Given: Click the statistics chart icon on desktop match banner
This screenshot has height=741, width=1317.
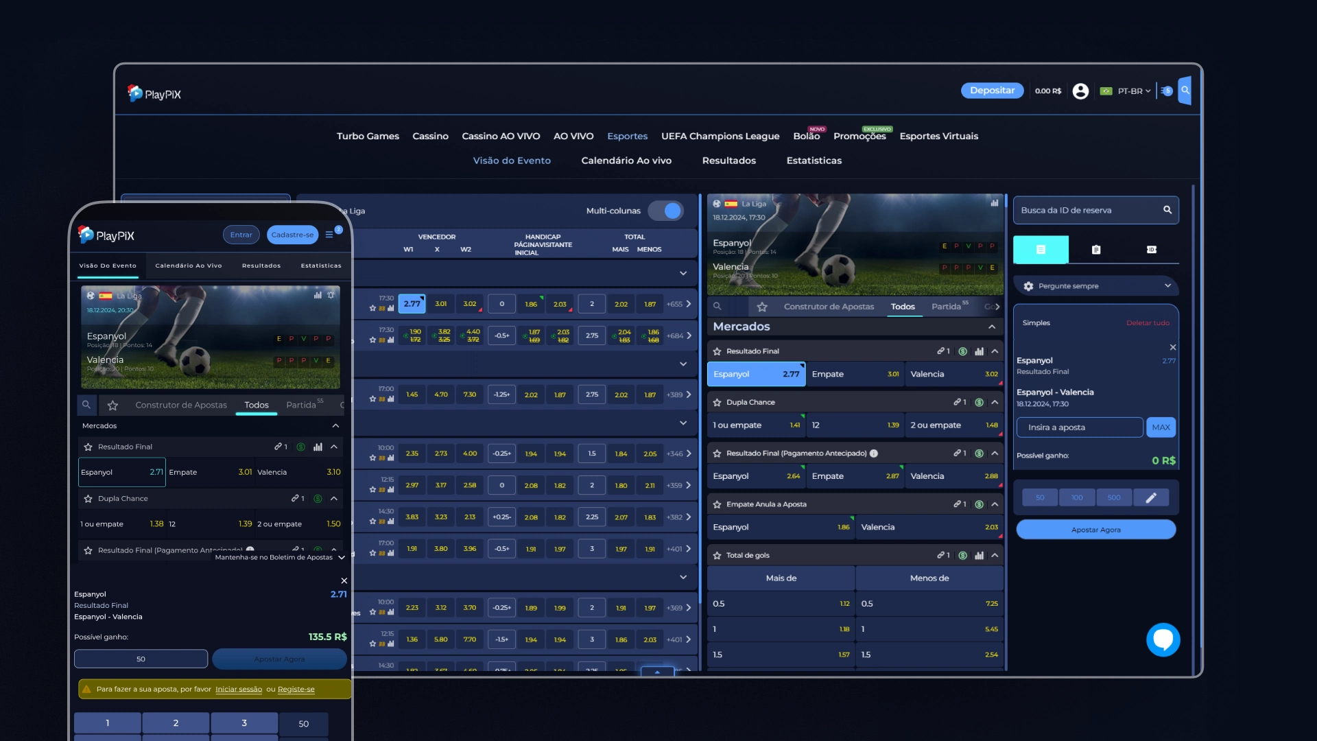Looking at the screenshot, I should tap(995, 203).
